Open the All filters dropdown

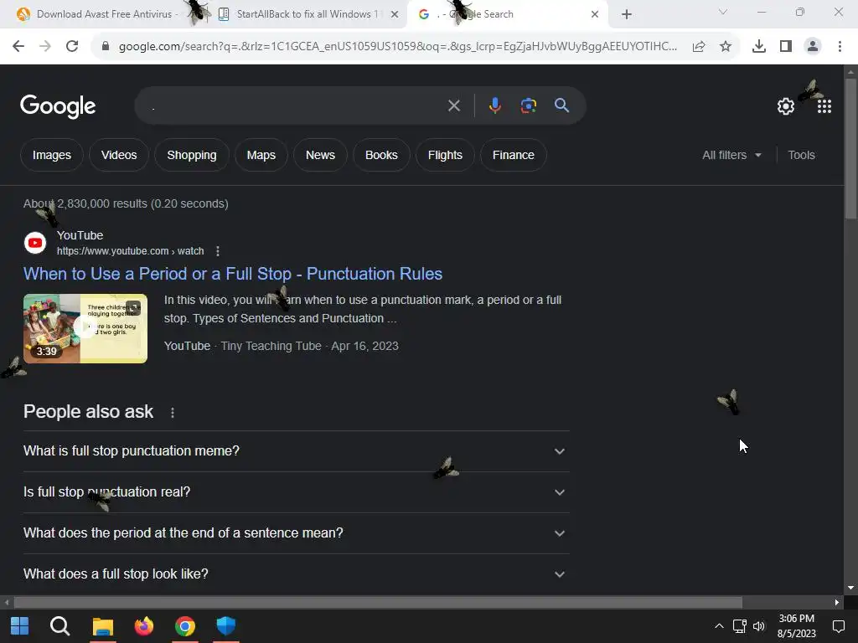[731, 155]
